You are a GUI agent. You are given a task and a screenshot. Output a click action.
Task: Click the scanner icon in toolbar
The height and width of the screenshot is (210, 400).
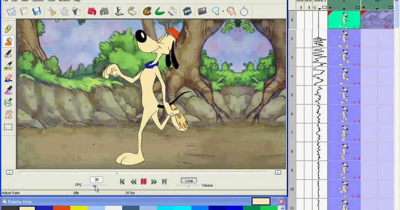pyautogui.click(x=132, y=11)
